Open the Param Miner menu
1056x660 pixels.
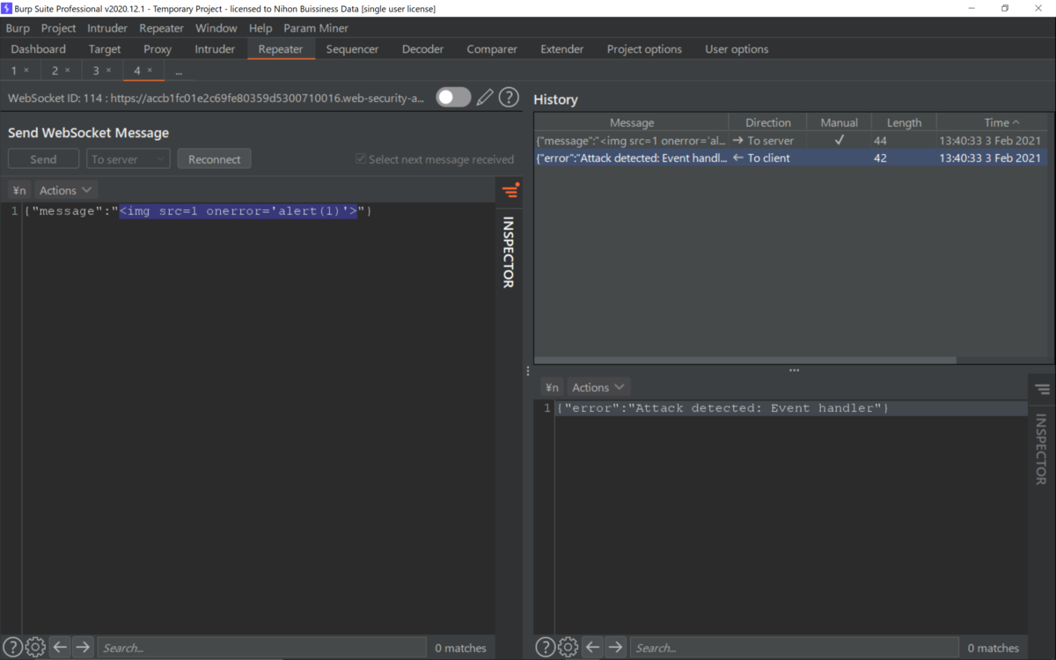[x=316, y=28]
